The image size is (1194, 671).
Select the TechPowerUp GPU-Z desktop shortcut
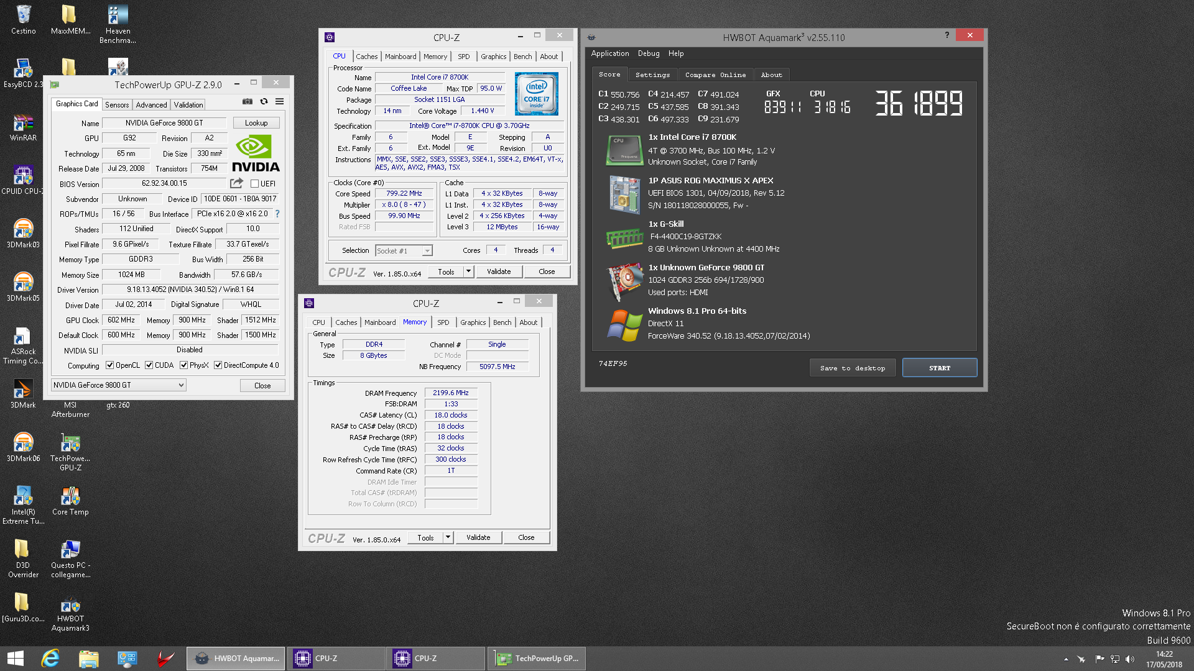(x=70, y=452)
